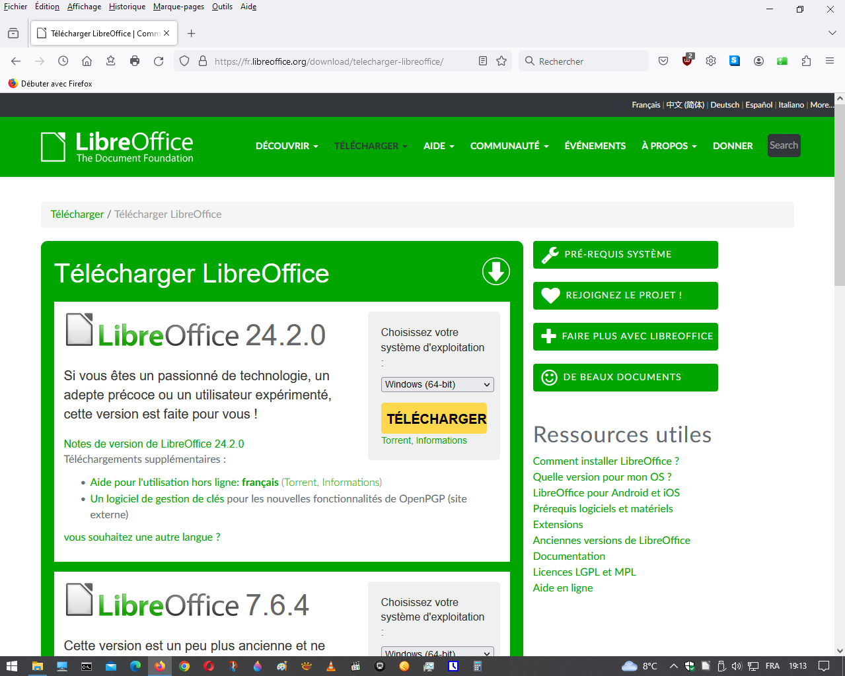845x676 pixels.
Task: Click vous souhaitez une autre langue ? link
Action: [x=142, y=537]
